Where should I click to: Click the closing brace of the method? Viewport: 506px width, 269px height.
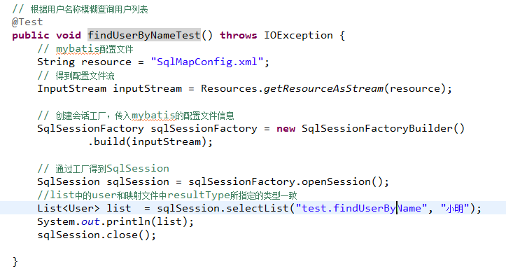15,261
